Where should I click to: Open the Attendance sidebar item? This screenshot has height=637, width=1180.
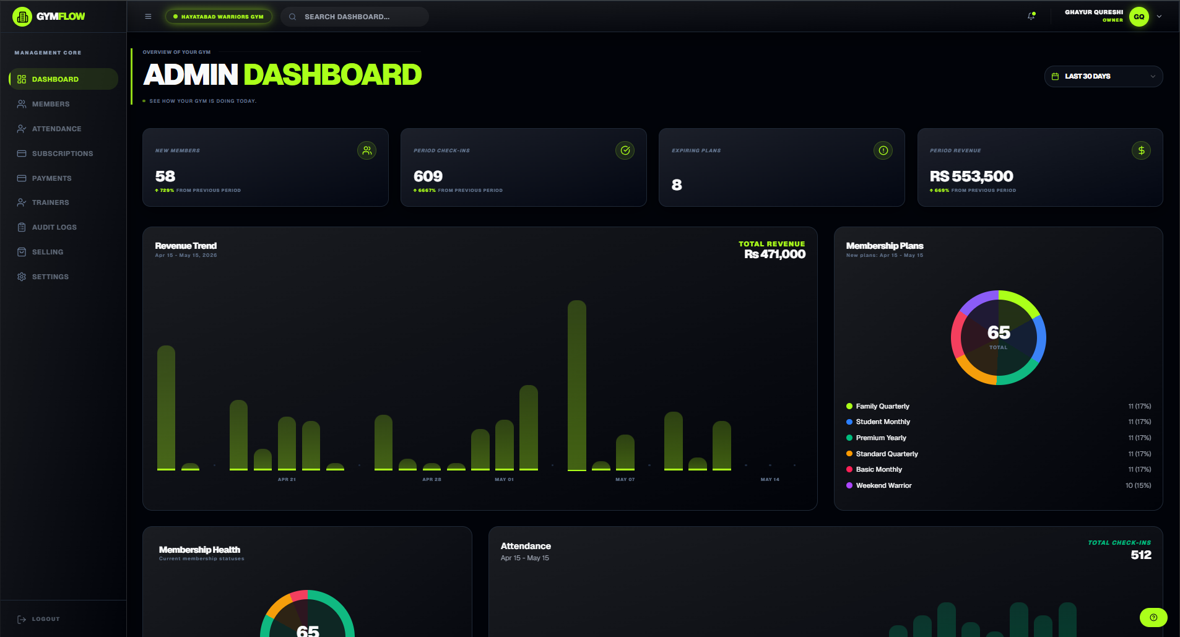point(63,129)
